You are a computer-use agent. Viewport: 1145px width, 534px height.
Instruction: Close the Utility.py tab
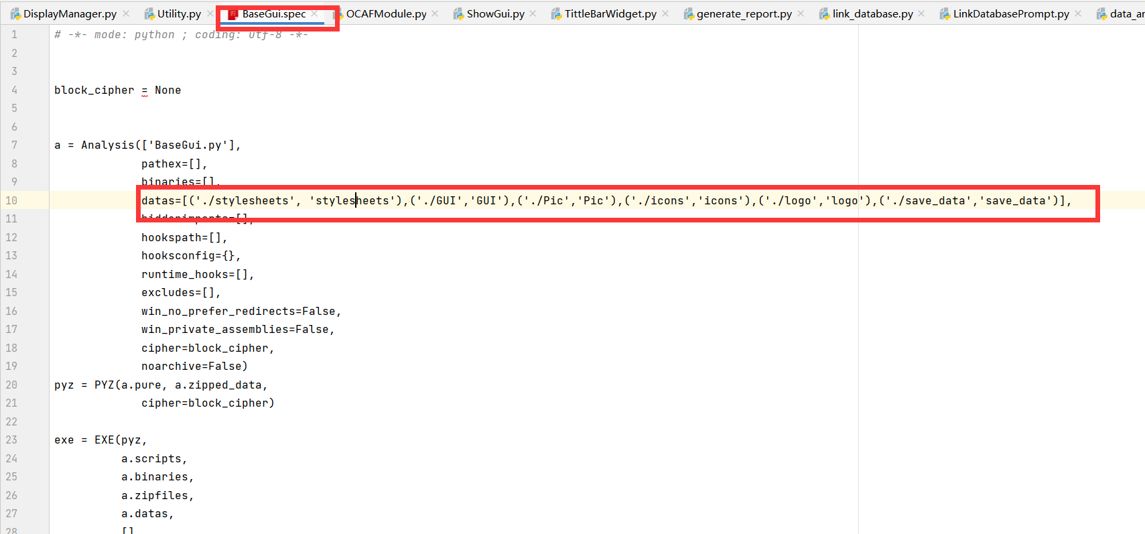(x=210, y=13)
